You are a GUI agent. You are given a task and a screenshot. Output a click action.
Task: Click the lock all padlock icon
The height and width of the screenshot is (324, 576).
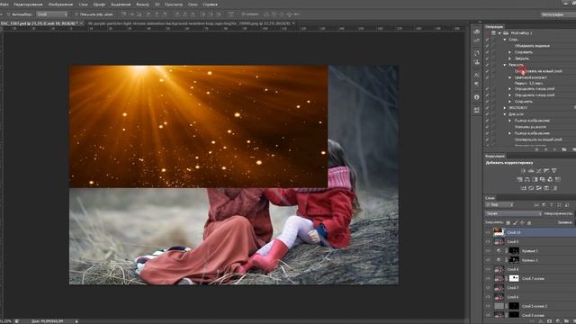(529, 222)
